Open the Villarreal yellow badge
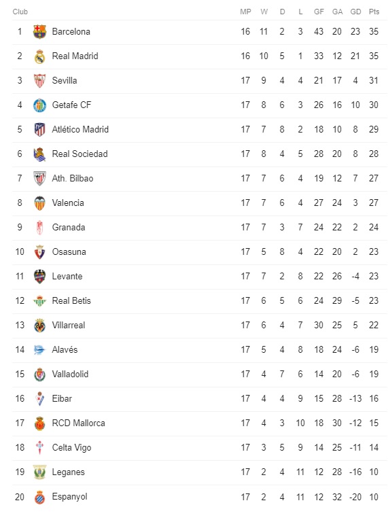The image size is (388, 522). click(39, 326)
